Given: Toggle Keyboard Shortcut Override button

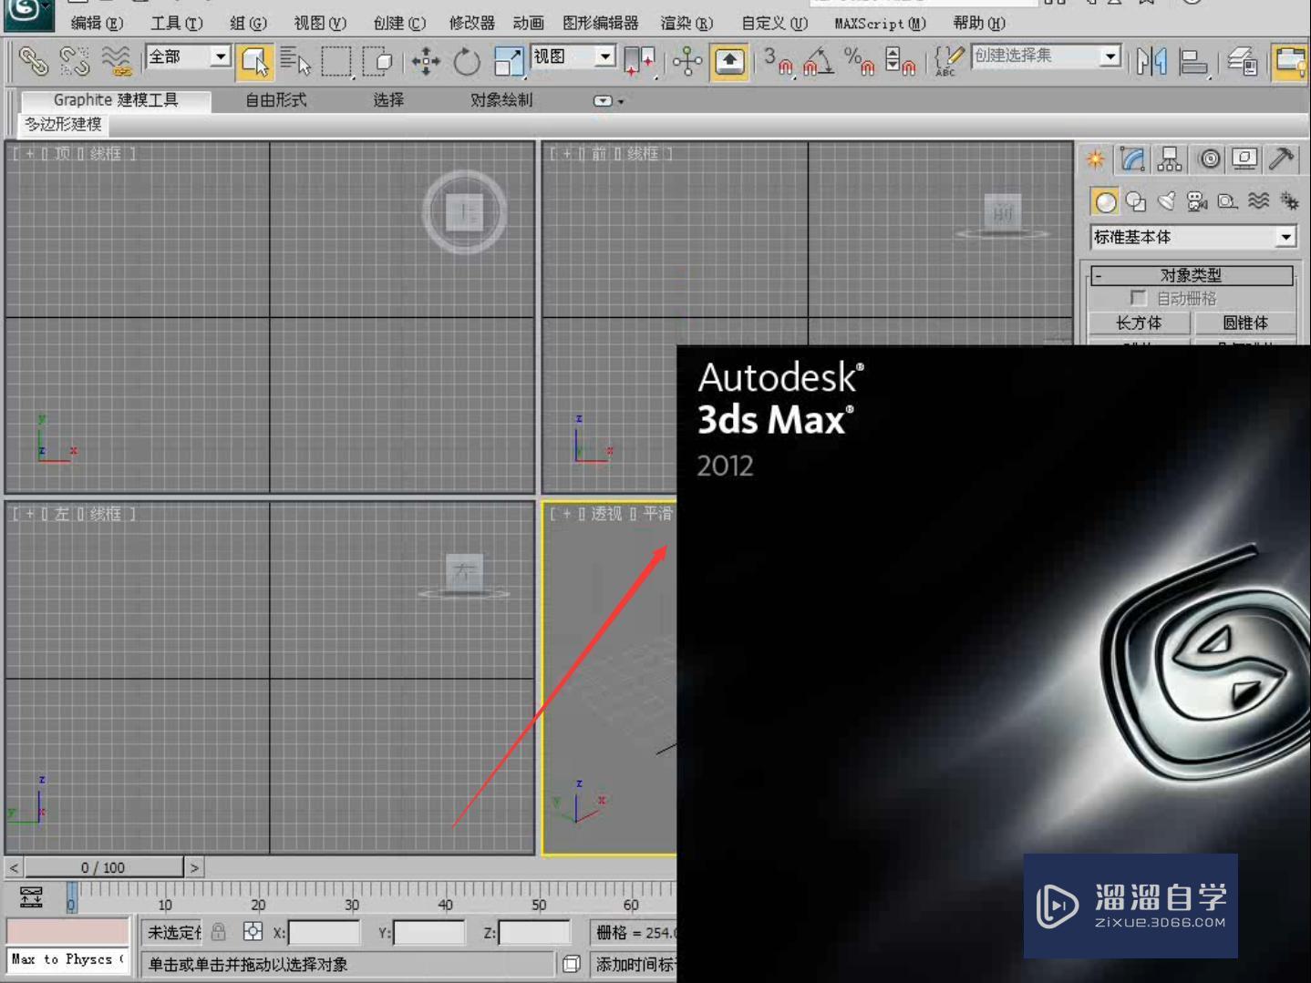Looking at the screenshot, I should (x=729, y=61).
